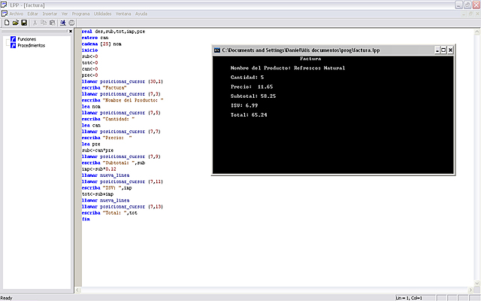Click 'ISV: 6.99' in console output

pos(244,105)
